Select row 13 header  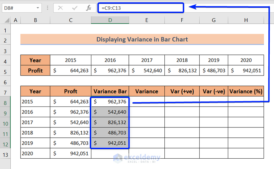click(5, 154)
